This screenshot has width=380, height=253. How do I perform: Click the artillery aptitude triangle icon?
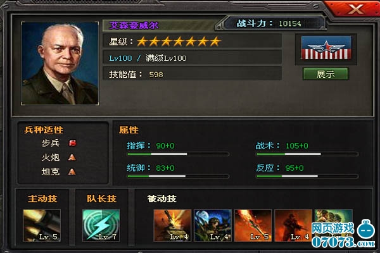tap(72, 157)
